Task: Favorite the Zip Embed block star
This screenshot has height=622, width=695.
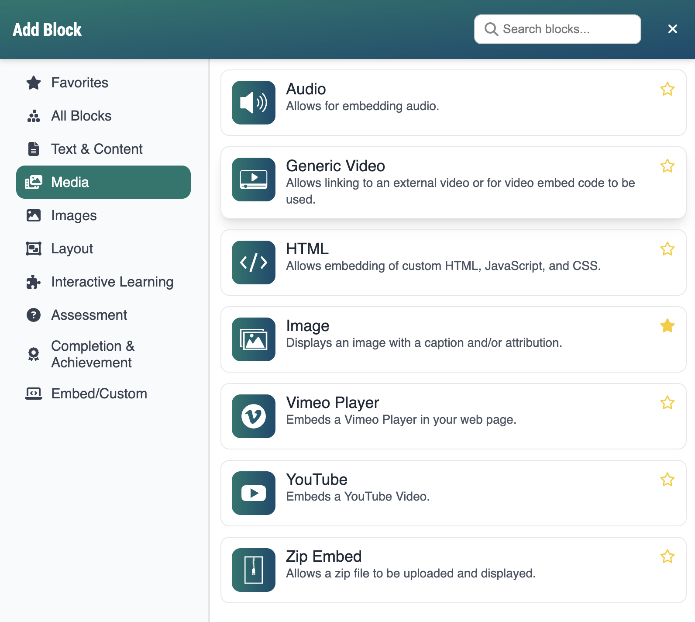Action: click(x=667, y=556)
